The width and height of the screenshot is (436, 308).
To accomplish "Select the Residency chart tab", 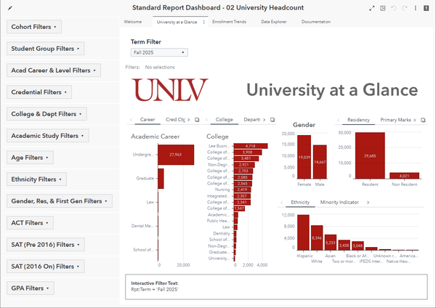I will coord(358,120).
